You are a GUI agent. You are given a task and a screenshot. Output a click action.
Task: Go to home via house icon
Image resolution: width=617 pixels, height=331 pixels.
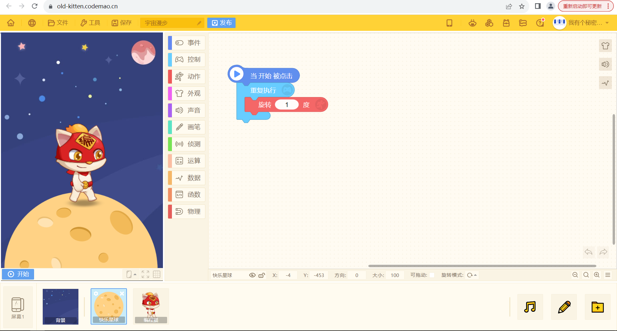[x=11, y=23]
